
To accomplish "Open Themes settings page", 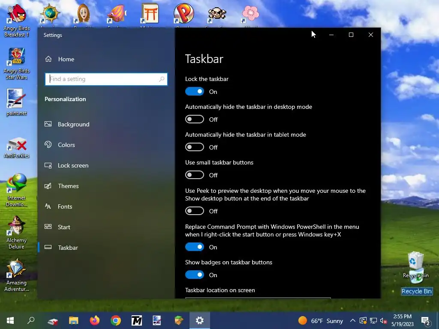I will click(106, 186).
